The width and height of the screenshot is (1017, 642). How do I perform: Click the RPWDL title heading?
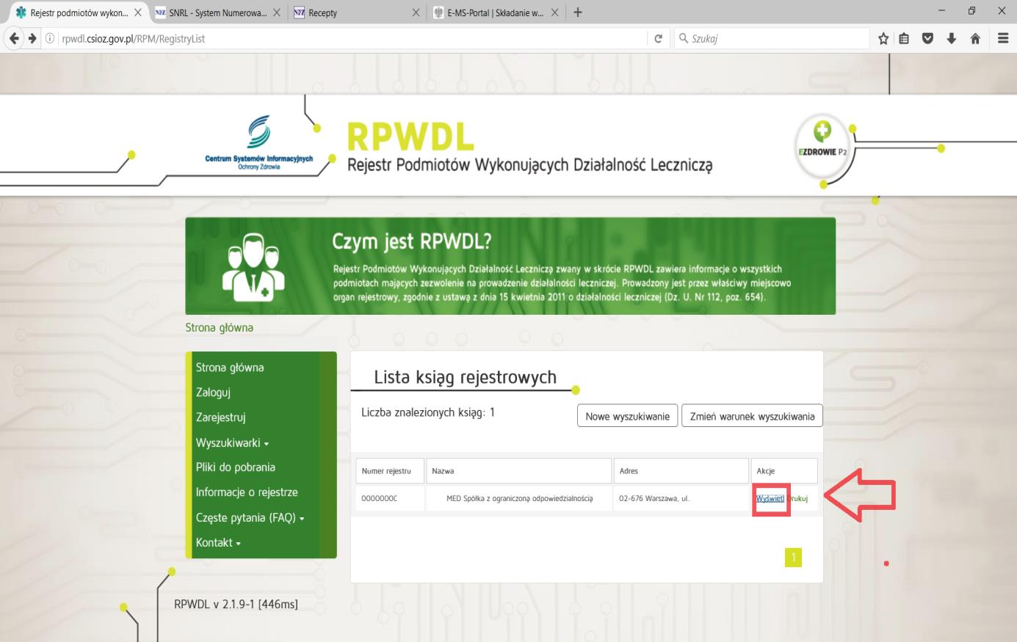(x=410, y=136)
